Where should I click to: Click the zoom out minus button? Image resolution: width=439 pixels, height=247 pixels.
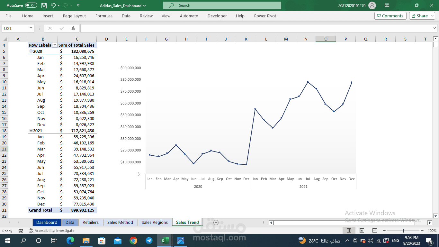point(384,231)
